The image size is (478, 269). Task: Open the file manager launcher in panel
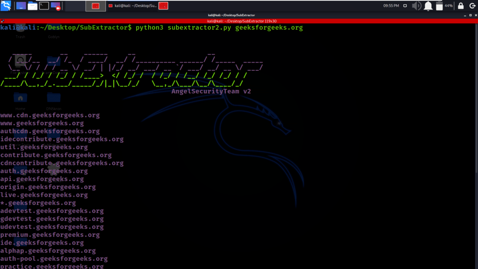tap(33, 6)
